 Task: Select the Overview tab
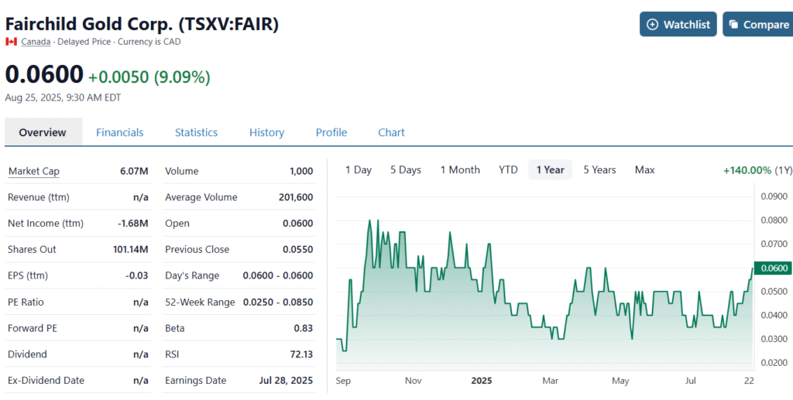[43, 132]
